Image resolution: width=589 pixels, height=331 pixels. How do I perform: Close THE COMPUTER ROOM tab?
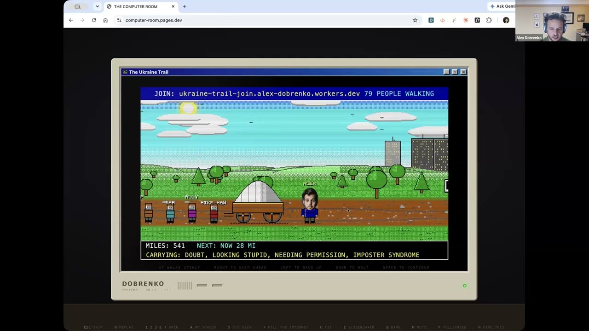coord(173,6)
